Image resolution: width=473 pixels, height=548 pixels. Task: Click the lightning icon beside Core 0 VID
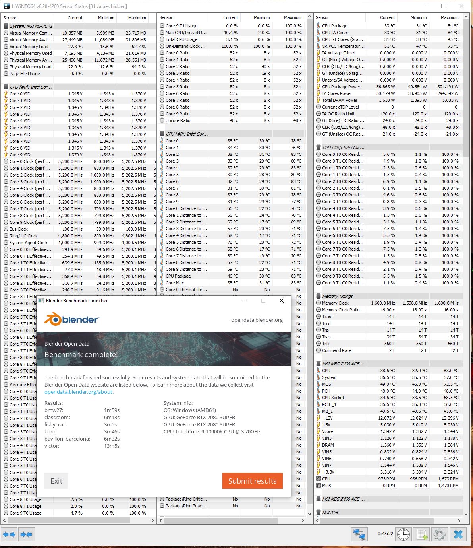tap(6, 94)
